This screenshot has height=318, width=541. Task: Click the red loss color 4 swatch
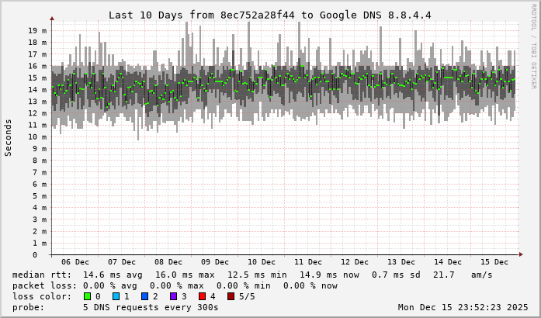click(x=202, y=296)
